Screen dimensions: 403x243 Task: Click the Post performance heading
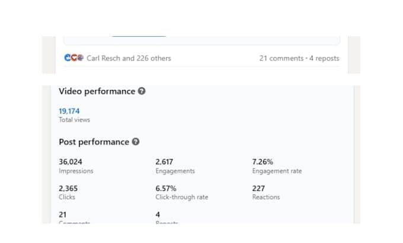[94, 142]
